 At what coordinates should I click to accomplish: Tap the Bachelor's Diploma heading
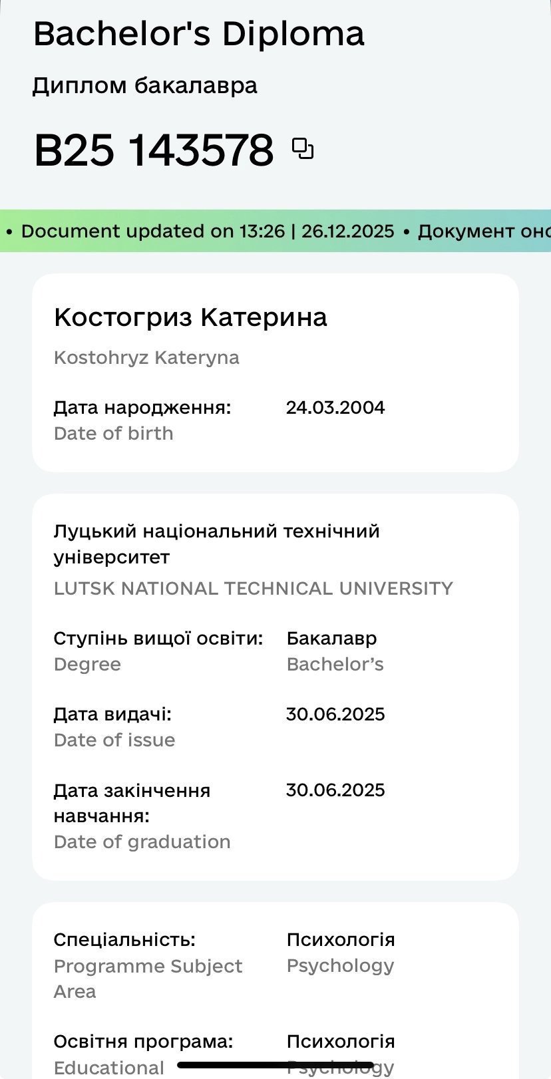pos(198,34)
